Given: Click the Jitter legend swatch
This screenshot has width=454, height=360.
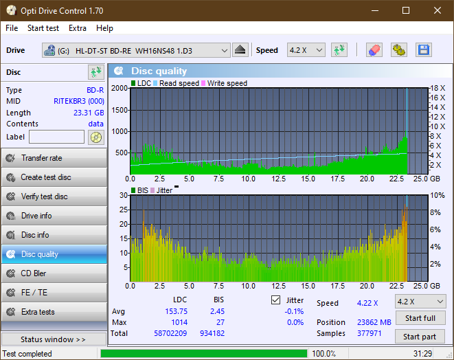Looking at the screenshot, I should (x=152, y=190).
